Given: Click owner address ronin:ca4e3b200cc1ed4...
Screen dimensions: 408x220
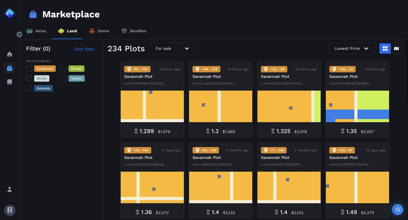Looking at the screenshot, I should [214, 83].
